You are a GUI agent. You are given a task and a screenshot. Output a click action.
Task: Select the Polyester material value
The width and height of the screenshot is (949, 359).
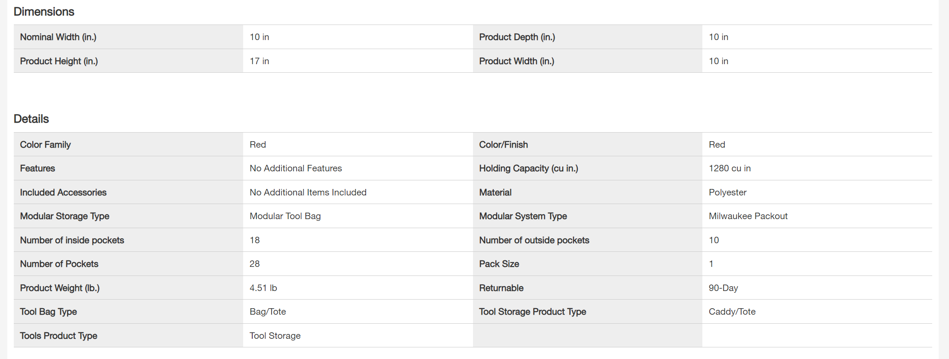727,192
